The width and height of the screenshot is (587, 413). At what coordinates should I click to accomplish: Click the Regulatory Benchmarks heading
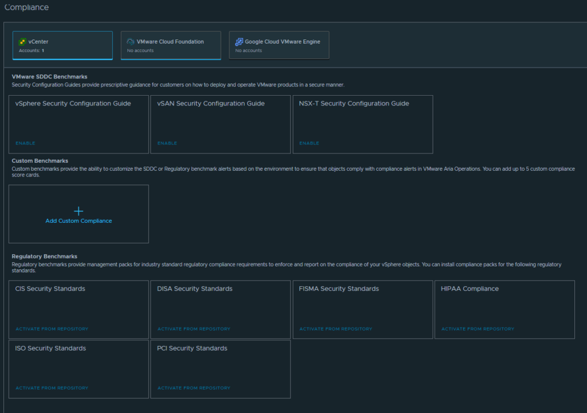click(x=44, y=257)
